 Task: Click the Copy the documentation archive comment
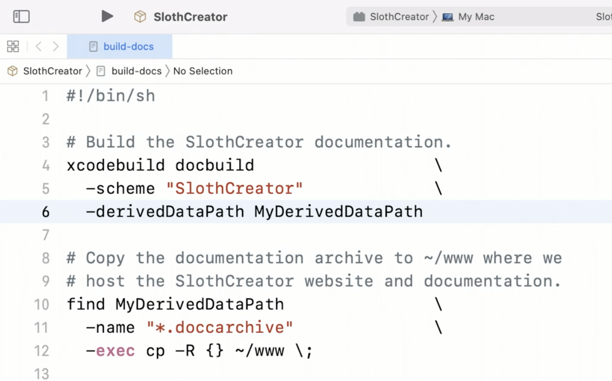tap(314, 258)
